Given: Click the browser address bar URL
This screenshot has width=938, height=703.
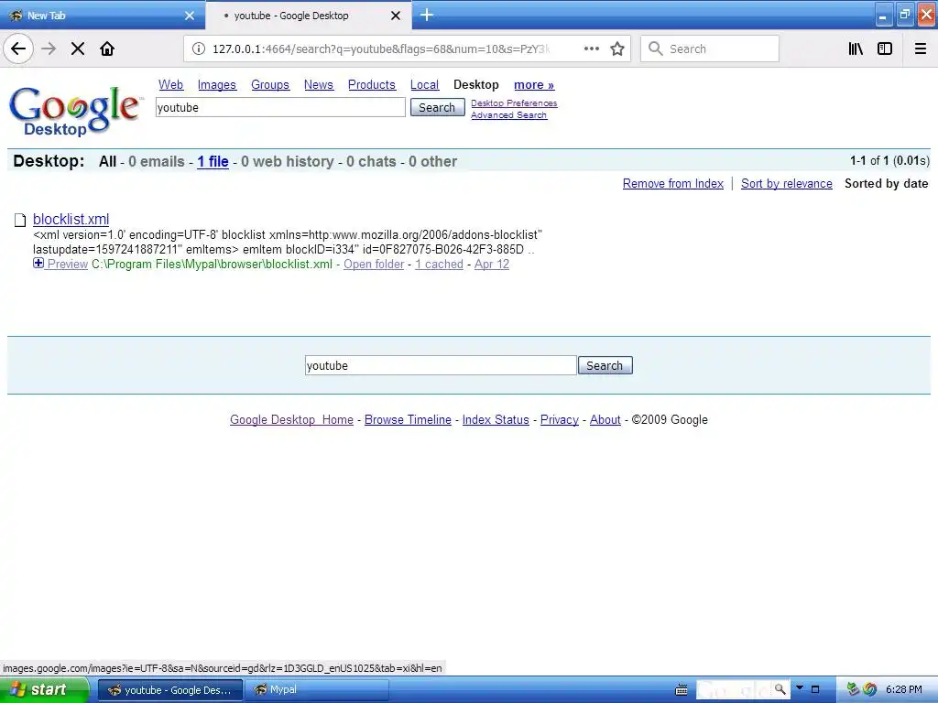Looking at the screenshot, I should (x=381, y=49).
